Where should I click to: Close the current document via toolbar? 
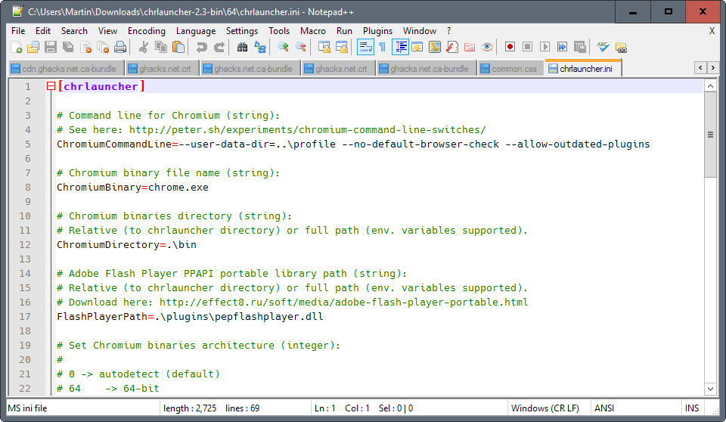[x=85, y=47]
